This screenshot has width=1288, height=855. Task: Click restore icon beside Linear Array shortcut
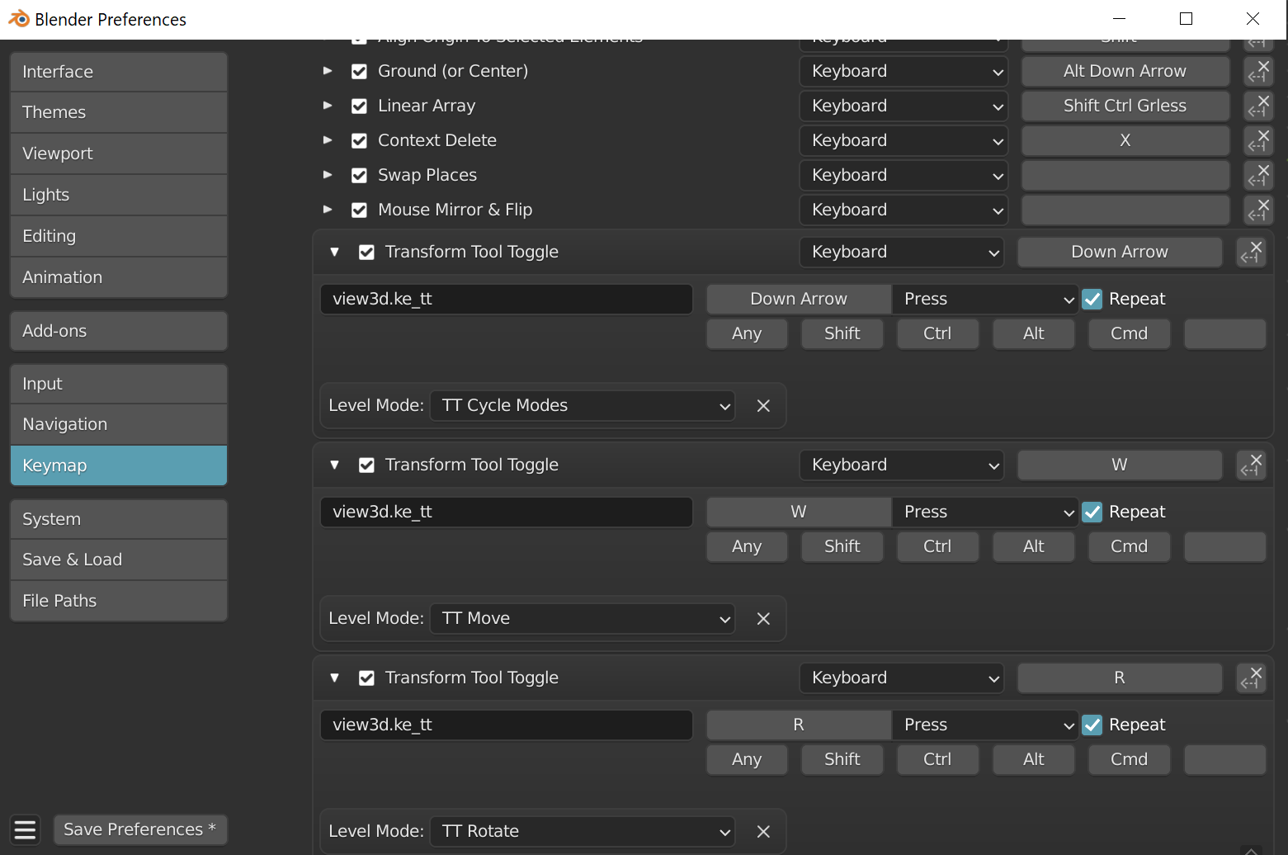point(1258,106)
